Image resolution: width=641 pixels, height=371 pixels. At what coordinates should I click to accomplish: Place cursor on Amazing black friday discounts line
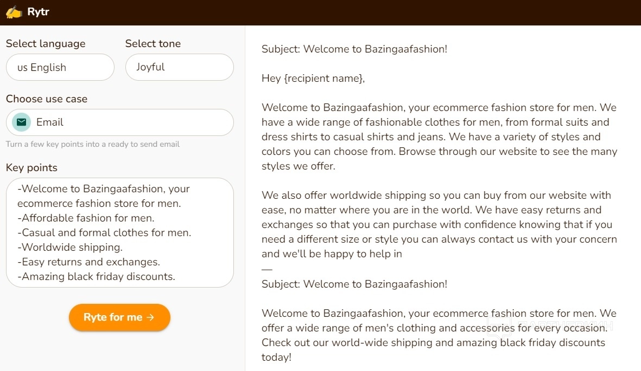point(97,277)
